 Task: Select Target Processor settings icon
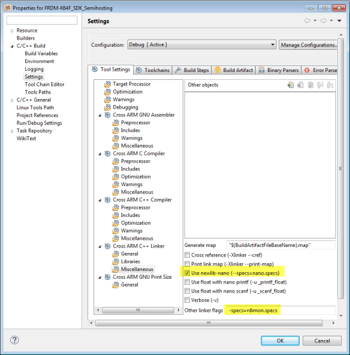tap(107, 84)
